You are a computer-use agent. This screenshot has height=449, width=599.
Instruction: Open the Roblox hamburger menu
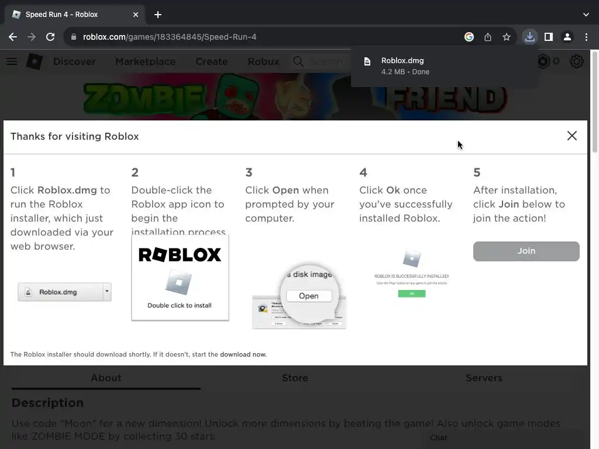[12, 61]
